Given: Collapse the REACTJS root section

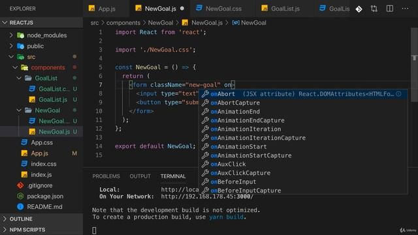Looking at the screenshot, I should (x=5, y=23).
